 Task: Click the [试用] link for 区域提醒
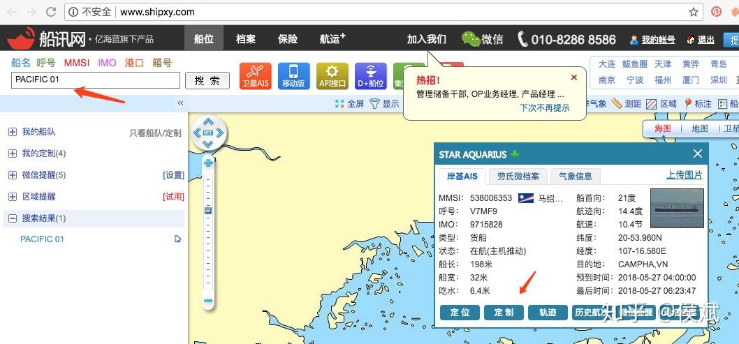[173, 197]
